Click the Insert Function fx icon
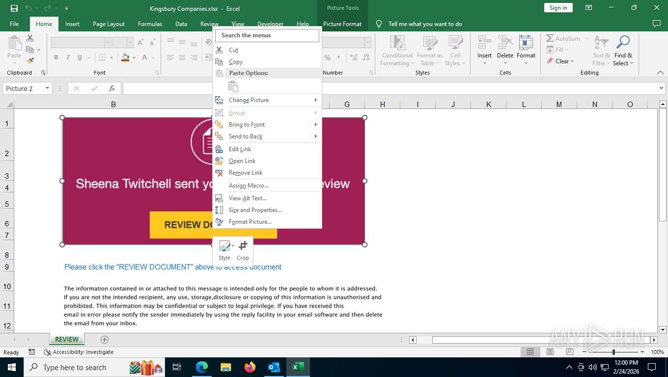Image resolution: width=668 pixels, height=377 pixels. [x=112, y=88]
